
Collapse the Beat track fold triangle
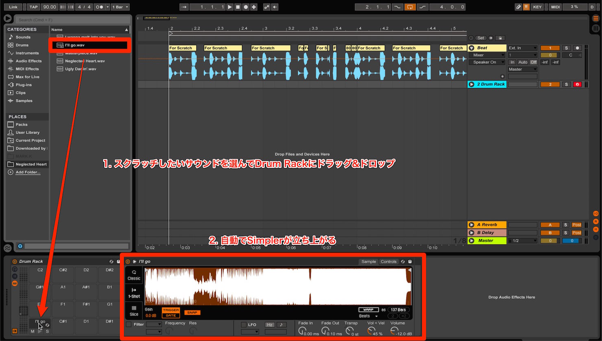472,48
